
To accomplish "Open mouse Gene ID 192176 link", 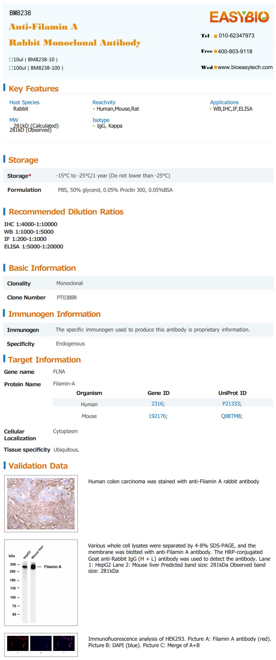I will [x=158, y=416].
